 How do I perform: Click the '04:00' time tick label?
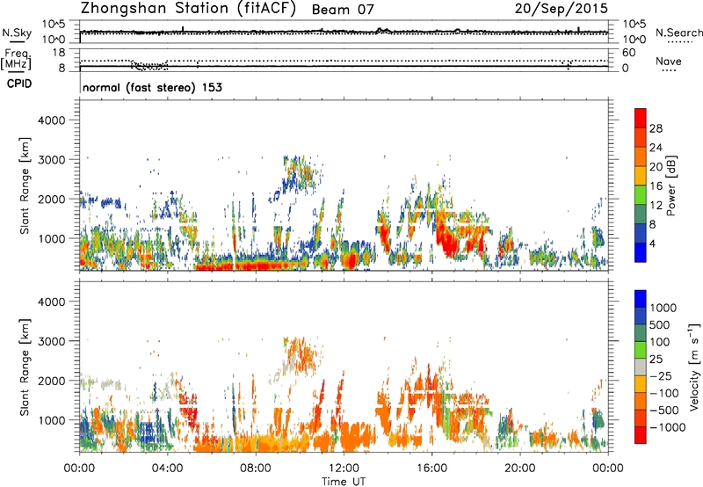[x=168, y=469]
